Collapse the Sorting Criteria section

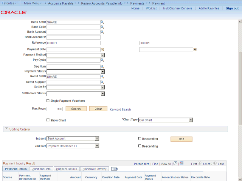pyautogui.click(x=6, y=129)
